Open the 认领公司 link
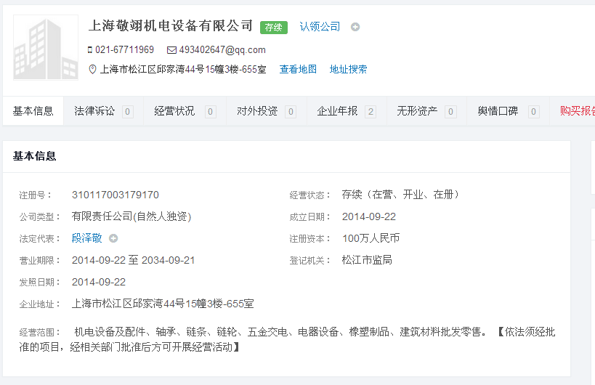 pos(320,27)
